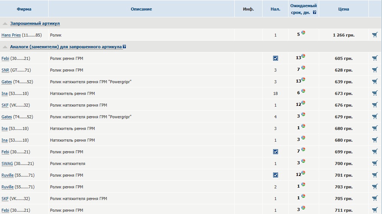382x214 pixels.
Task: Click article code (11......85)
Action: point(32,35)
